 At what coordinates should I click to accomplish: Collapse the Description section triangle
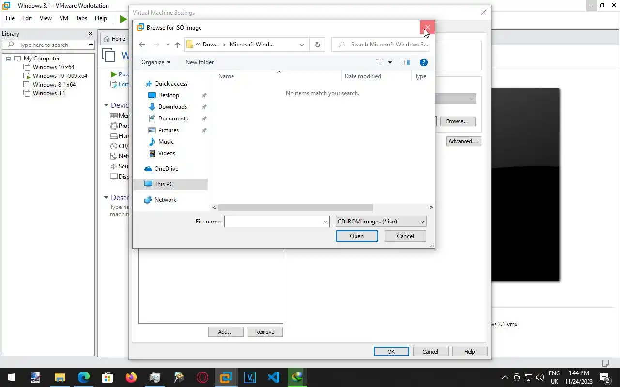106,198
